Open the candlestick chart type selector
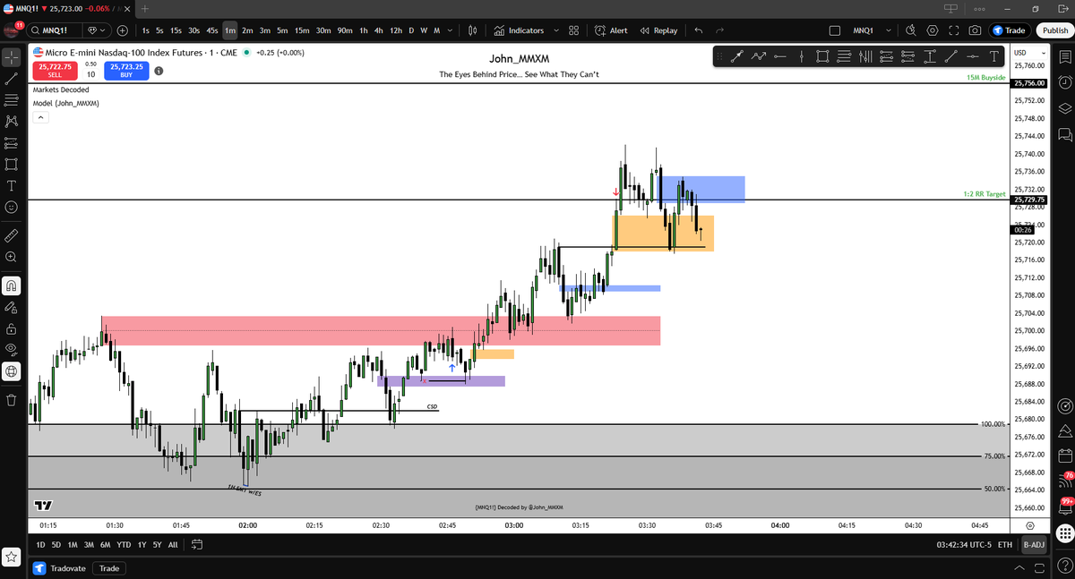 tap(473, 30)
